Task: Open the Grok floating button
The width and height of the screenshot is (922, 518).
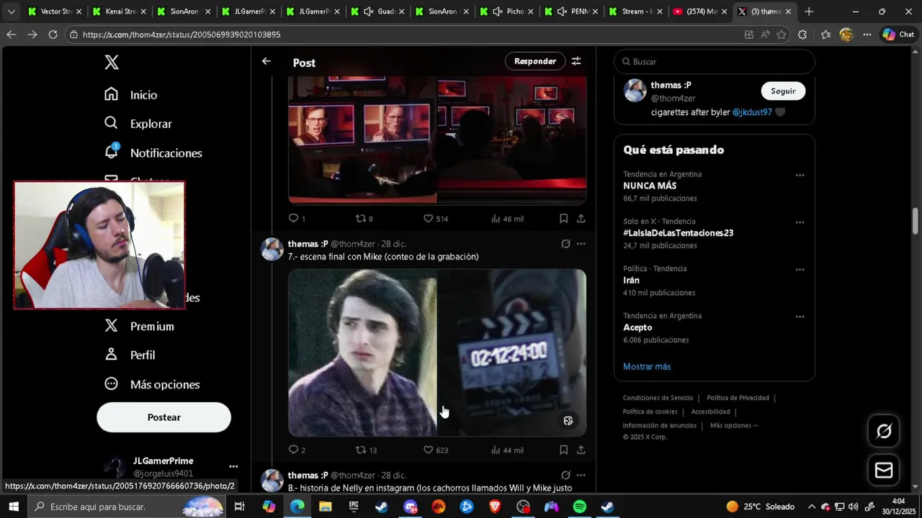Action: [x=884, y=431]
